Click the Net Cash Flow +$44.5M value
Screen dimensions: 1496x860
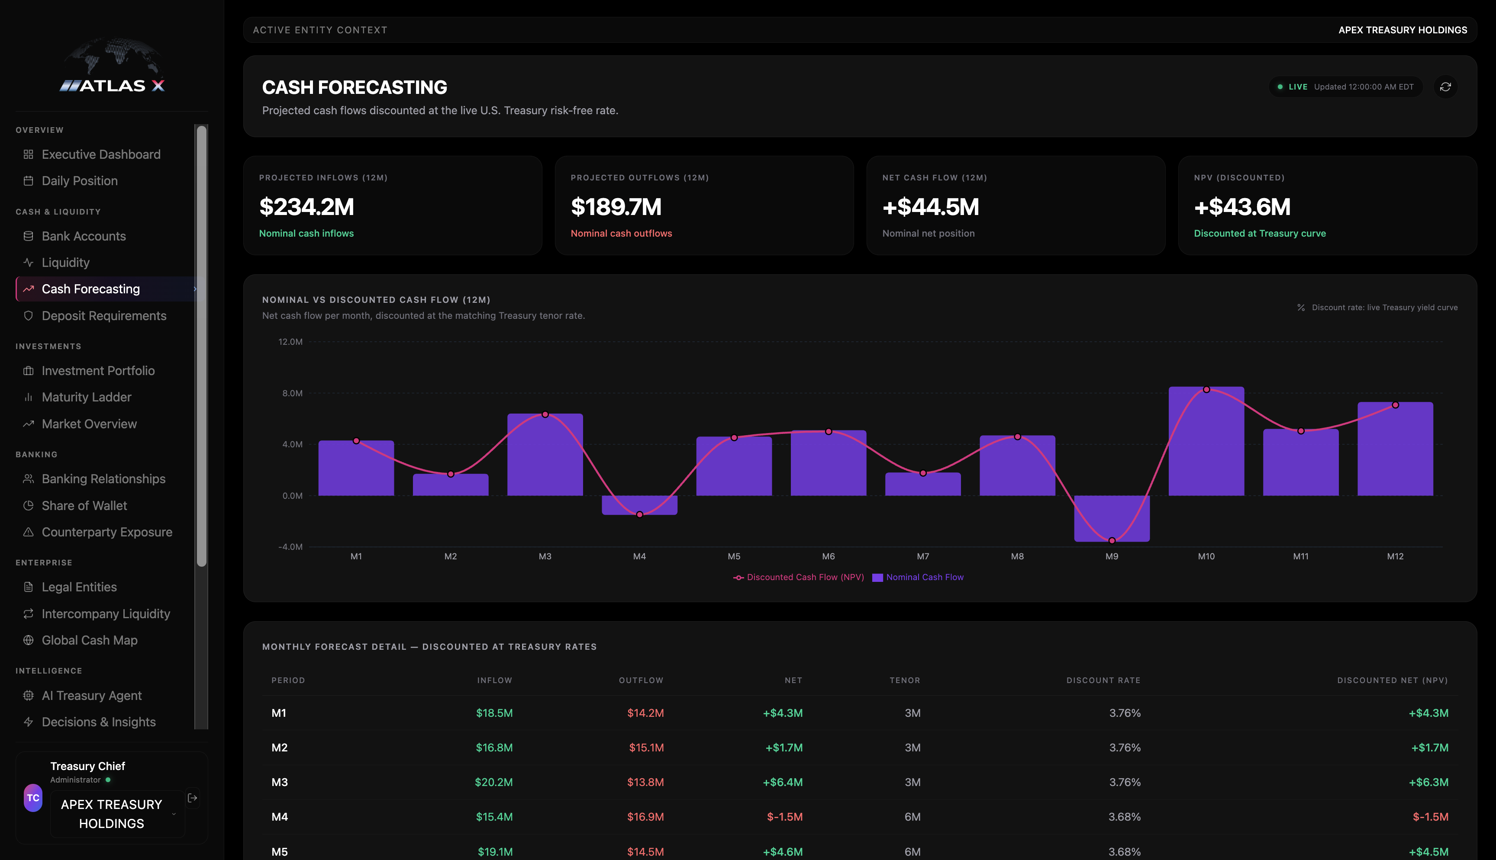coord(931,207)
